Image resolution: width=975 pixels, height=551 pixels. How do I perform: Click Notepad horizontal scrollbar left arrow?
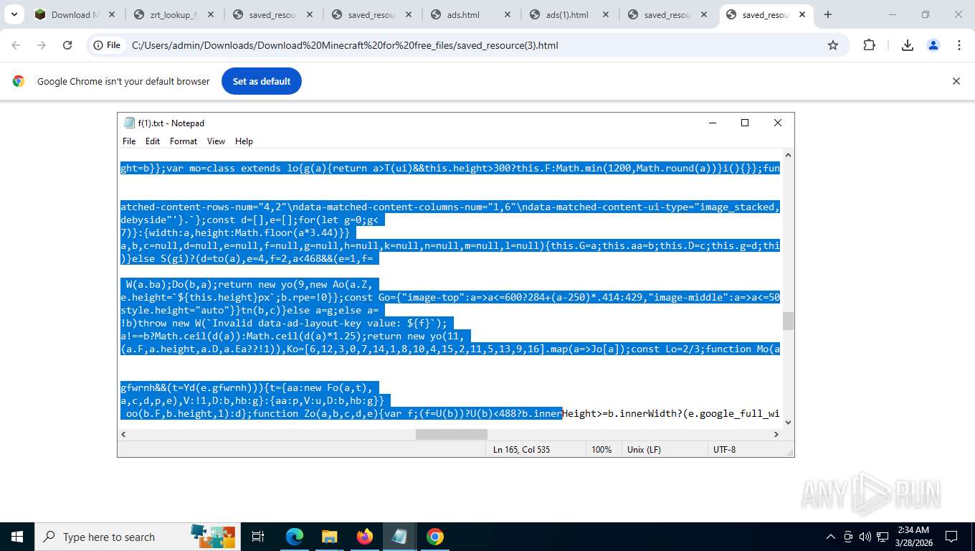(x=123, y=434)
